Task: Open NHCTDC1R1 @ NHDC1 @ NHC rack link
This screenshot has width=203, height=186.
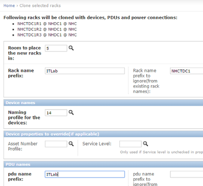Action: [x=47, y=24]
